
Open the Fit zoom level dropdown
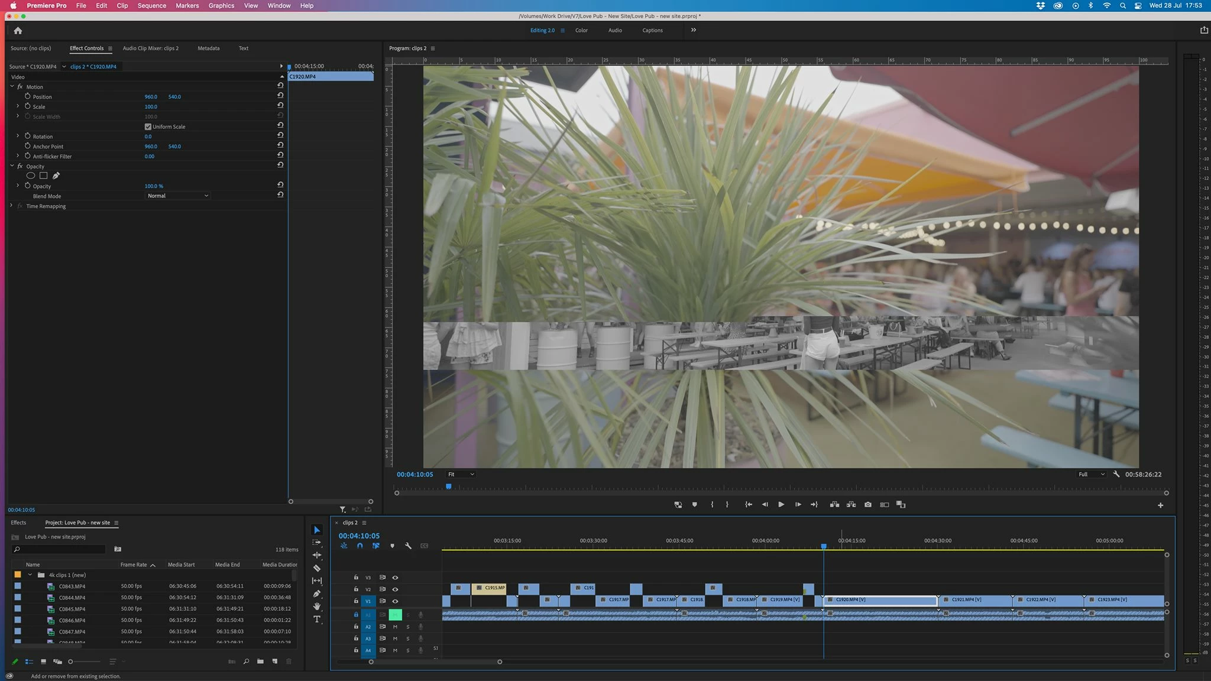461,474
